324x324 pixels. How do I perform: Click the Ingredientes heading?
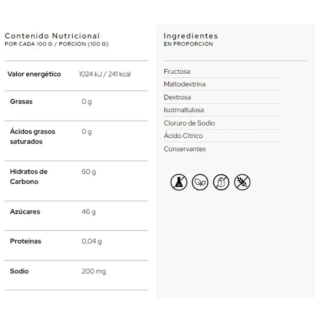tap(191, 36)
